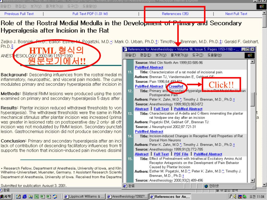Image resolution: width=267 pixels, height=200 pixels.
Task: Launch Internet Explorer from the quick launch bar
Action: (25, 197)
